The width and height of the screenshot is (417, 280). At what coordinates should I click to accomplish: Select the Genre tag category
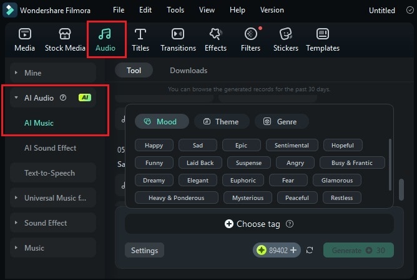pos(282,122)
